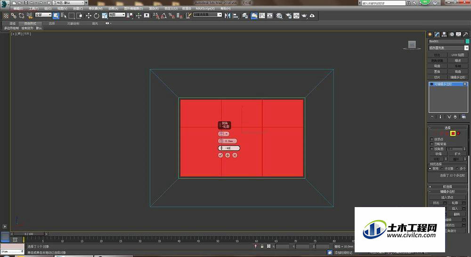The height and width of the screenshot is (257, 471).
Task: Click the Bind to Space Warp icon
Action: click(29, 16)
